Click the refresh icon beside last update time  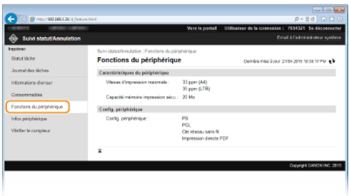(x=332, y=61)
